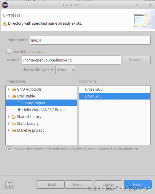
Task: Click the warning triangle icon
Action: 5,23
